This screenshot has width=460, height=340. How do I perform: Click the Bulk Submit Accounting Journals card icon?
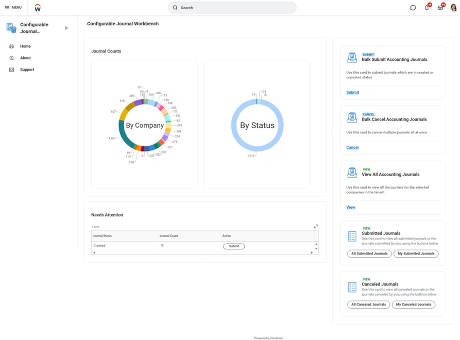click(352, 57)
